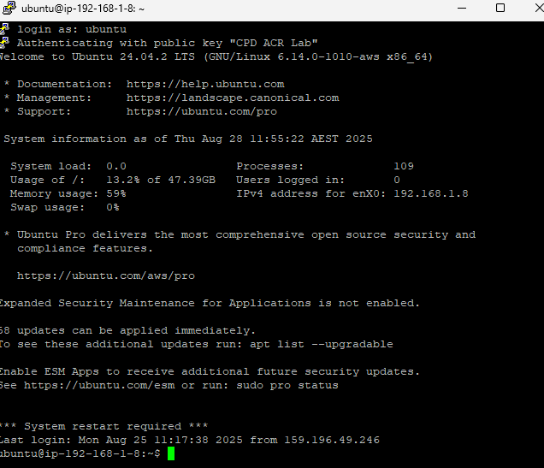
Task: Click the 'Management:' label
Action: pos(54,98)
